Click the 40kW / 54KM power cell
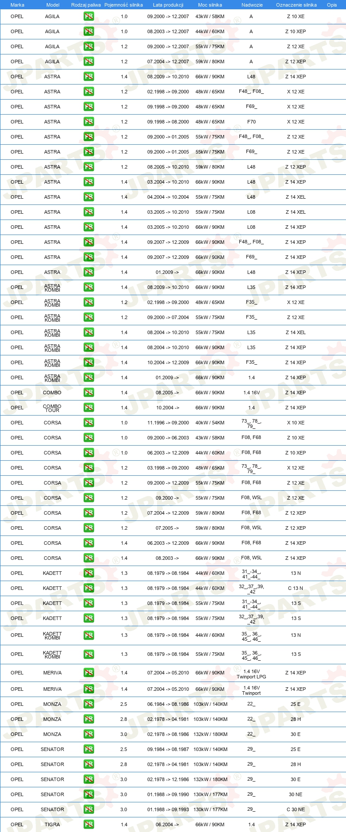This screenshot has width=346, height=832. [x=210, y=423]
